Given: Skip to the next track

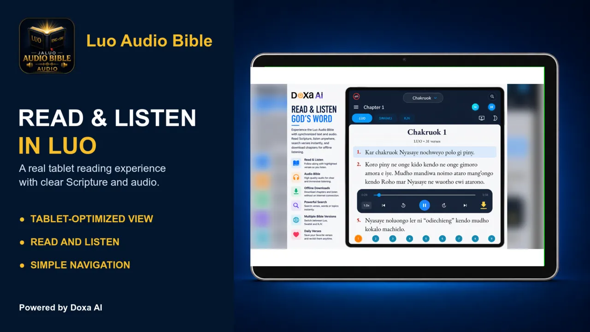Looking at the screenshot, I should coord(465,205).
